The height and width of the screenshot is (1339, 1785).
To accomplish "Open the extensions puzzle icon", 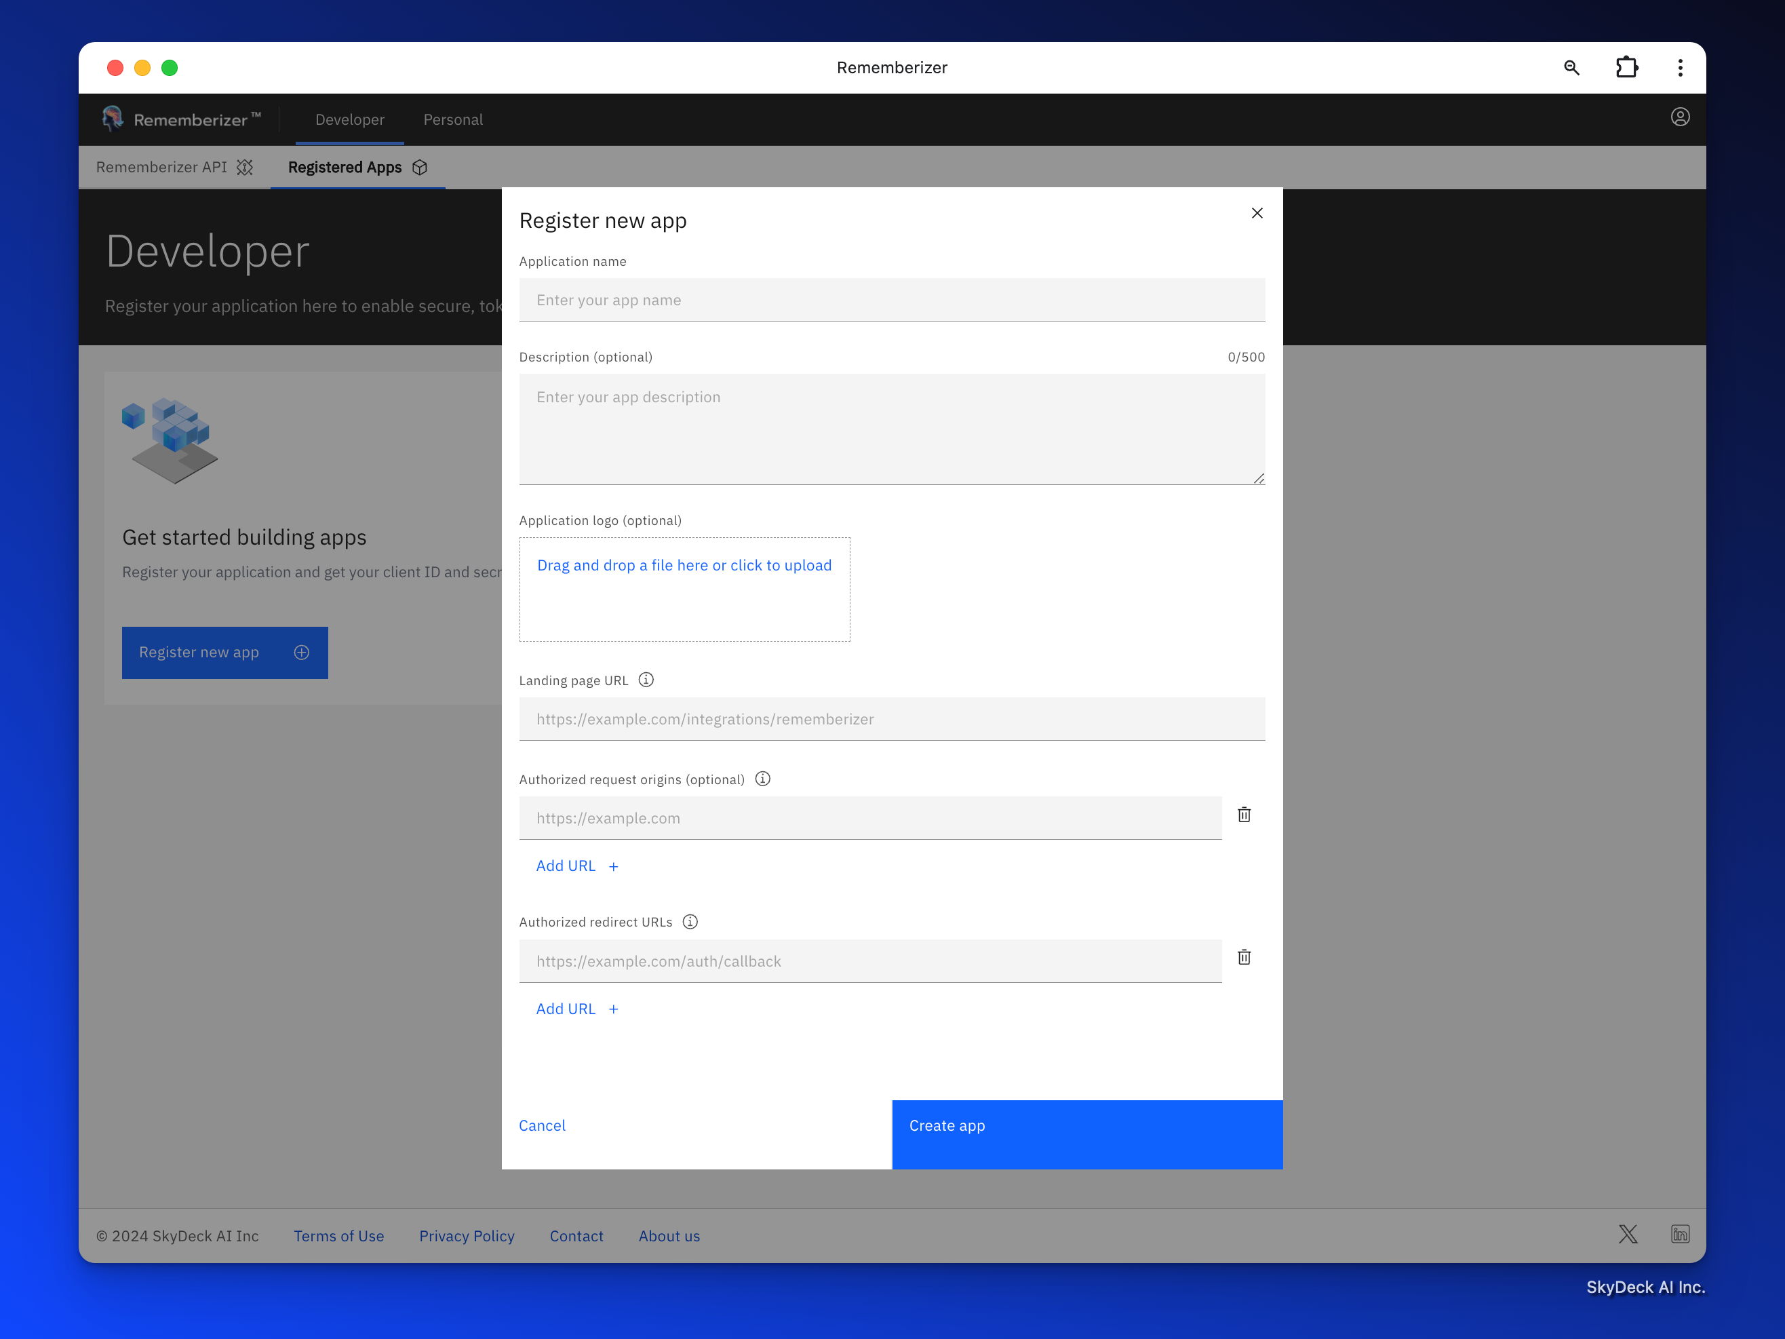I will (x=1627, y=68).
